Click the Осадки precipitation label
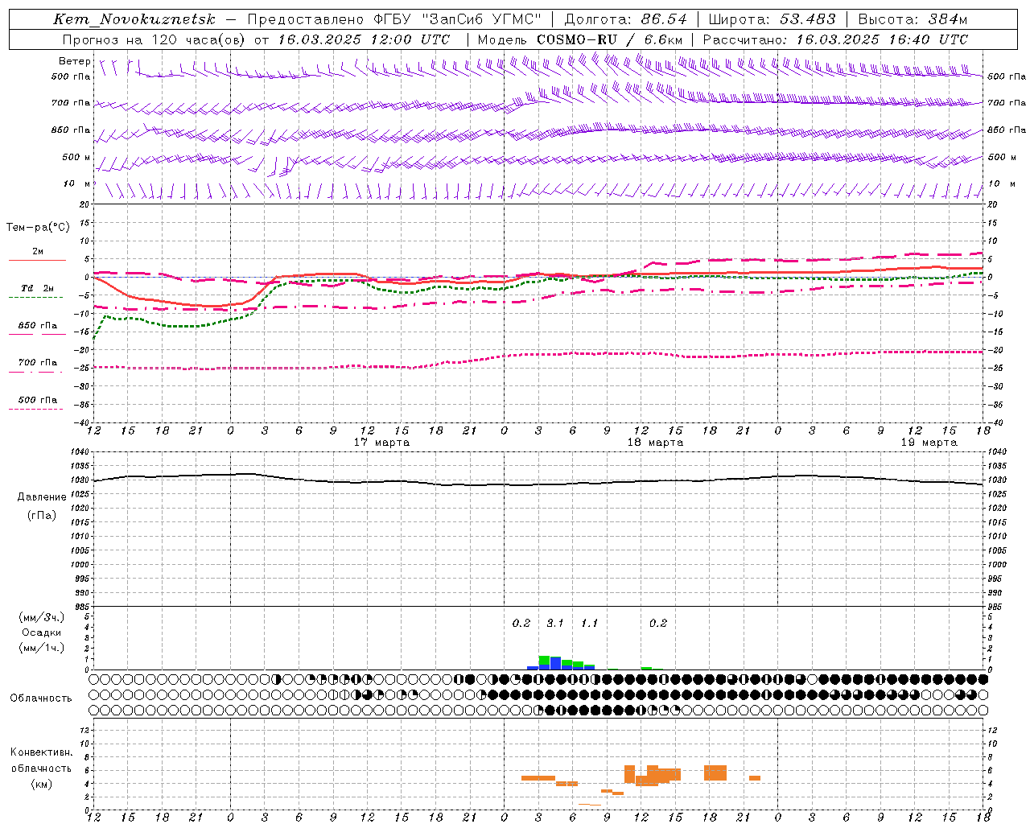The width and height of the screenshot is (1030, 824). click(42, 632)
